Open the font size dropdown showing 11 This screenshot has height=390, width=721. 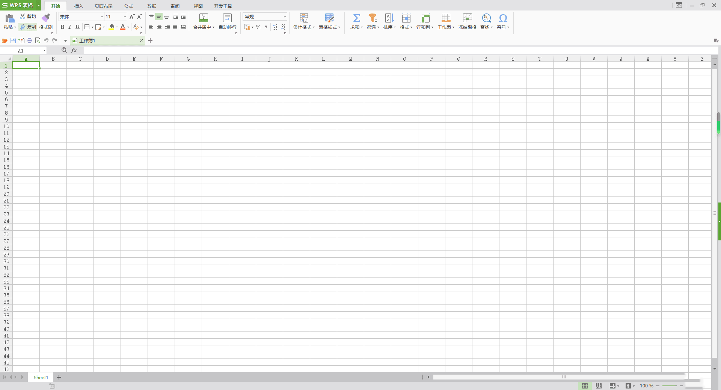[125, 17]
